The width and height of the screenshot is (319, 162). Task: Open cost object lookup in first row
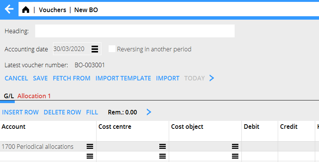coord(235,147)
